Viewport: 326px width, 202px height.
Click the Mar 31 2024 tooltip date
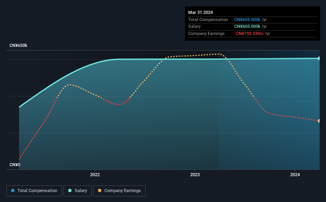(201, 12)
